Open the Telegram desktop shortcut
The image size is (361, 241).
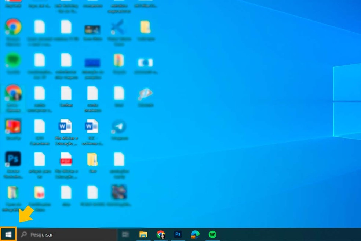119,127
